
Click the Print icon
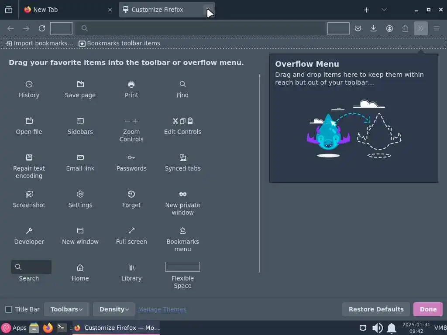[131, 84]
